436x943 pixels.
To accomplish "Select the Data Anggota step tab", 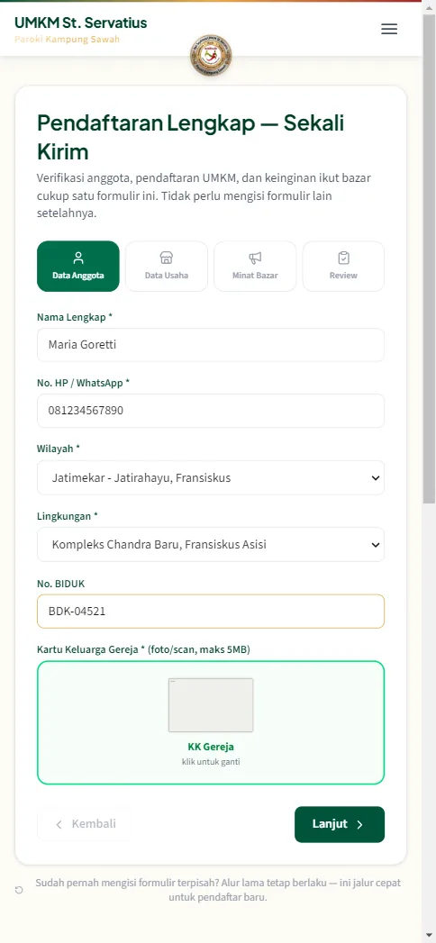I will tap(78, 267).
